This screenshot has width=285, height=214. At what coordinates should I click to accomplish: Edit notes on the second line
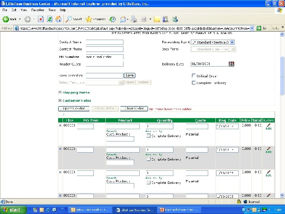(269, 150)
